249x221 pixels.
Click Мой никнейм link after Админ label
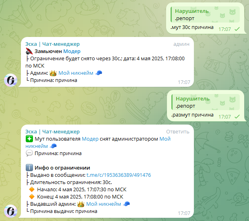pyautogui.click(x=76, y=73)
